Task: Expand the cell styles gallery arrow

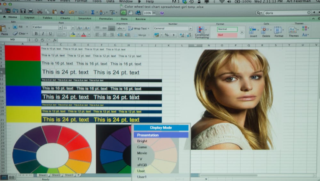Action: coord(242,32)
